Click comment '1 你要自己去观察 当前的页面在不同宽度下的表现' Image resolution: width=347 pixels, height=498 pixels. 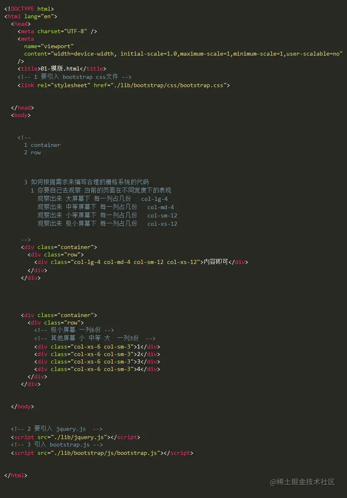[x=101, y=190]
